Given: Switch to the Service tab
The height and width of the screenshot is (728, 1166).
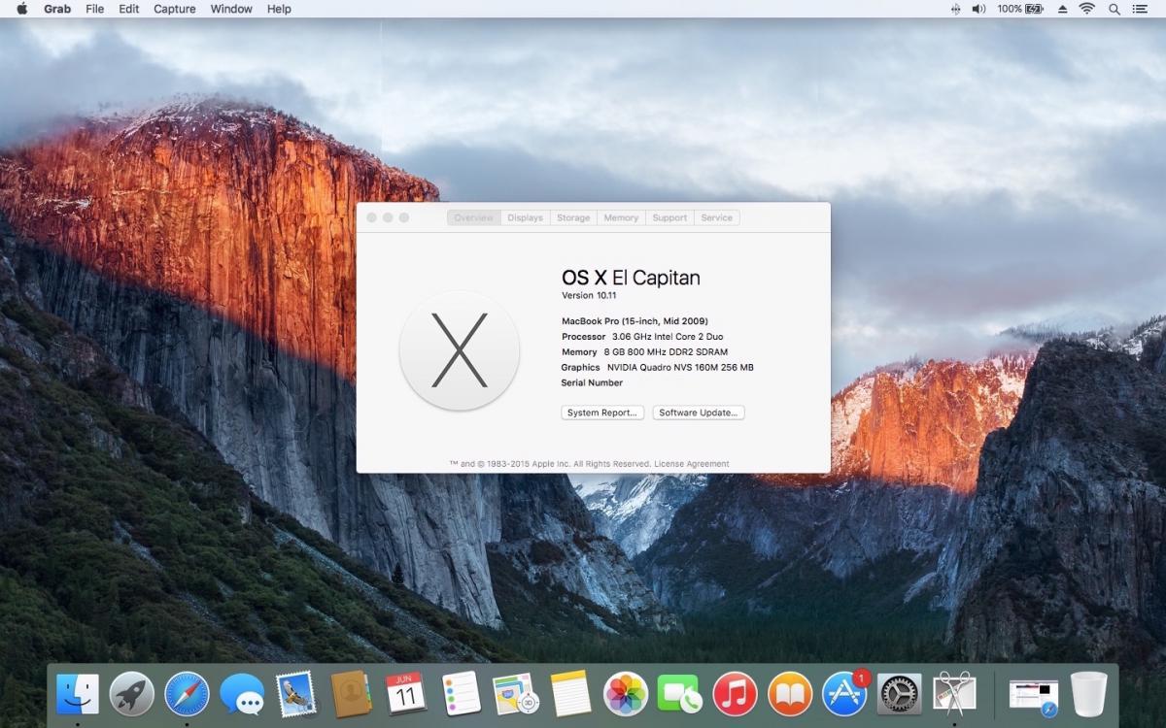Looking at the screenshot, I should pos(717,217).
